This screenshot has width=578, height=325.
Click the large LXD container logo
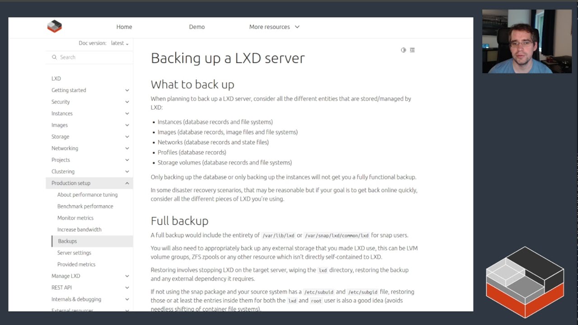pyautogui.click(x=525, y=281)
